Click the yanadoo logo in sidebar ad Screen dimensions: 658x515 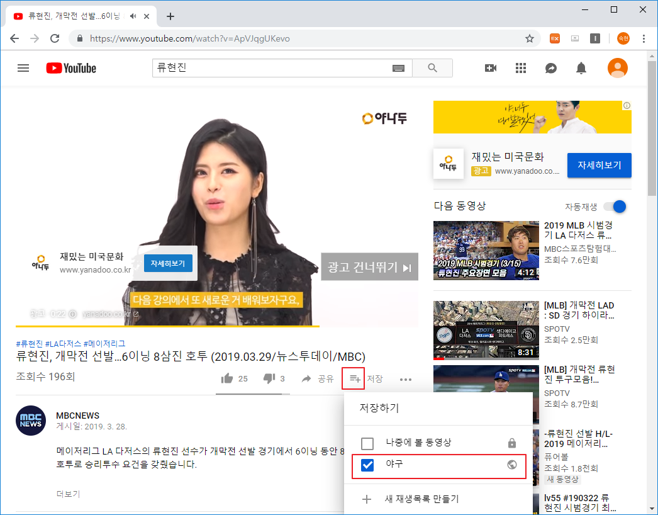[x=448, y=164]
